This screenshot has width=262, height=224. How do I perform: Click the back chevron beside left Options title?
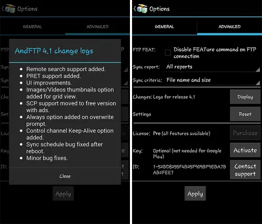(x=3, y=9)
